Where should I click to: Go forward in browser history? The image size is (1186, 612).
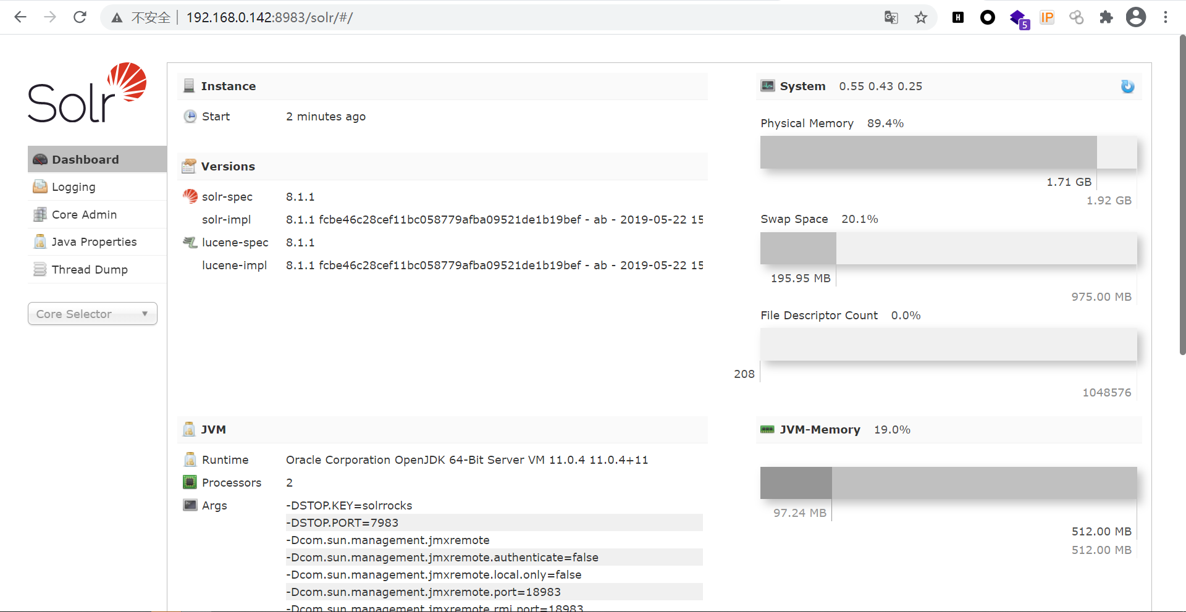pos(50,17)
